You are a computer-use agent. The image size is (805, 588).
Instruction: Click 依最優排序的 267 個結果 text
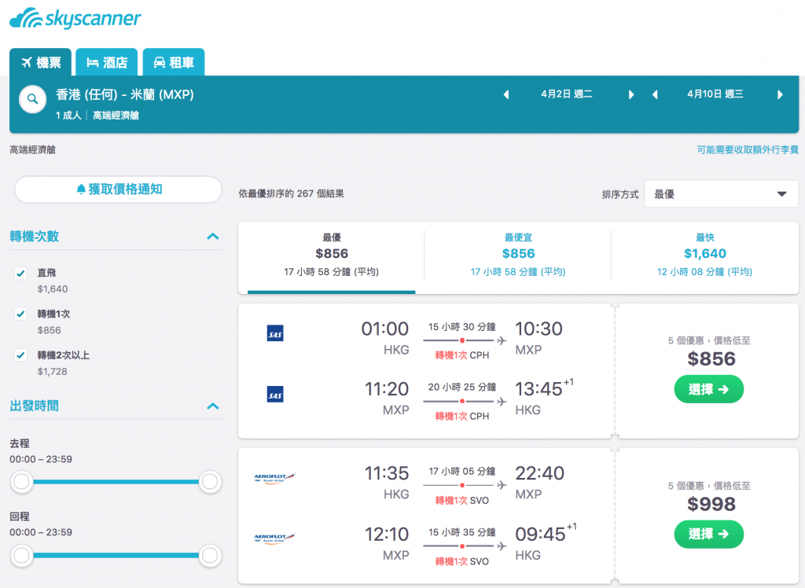click(291, 193)
